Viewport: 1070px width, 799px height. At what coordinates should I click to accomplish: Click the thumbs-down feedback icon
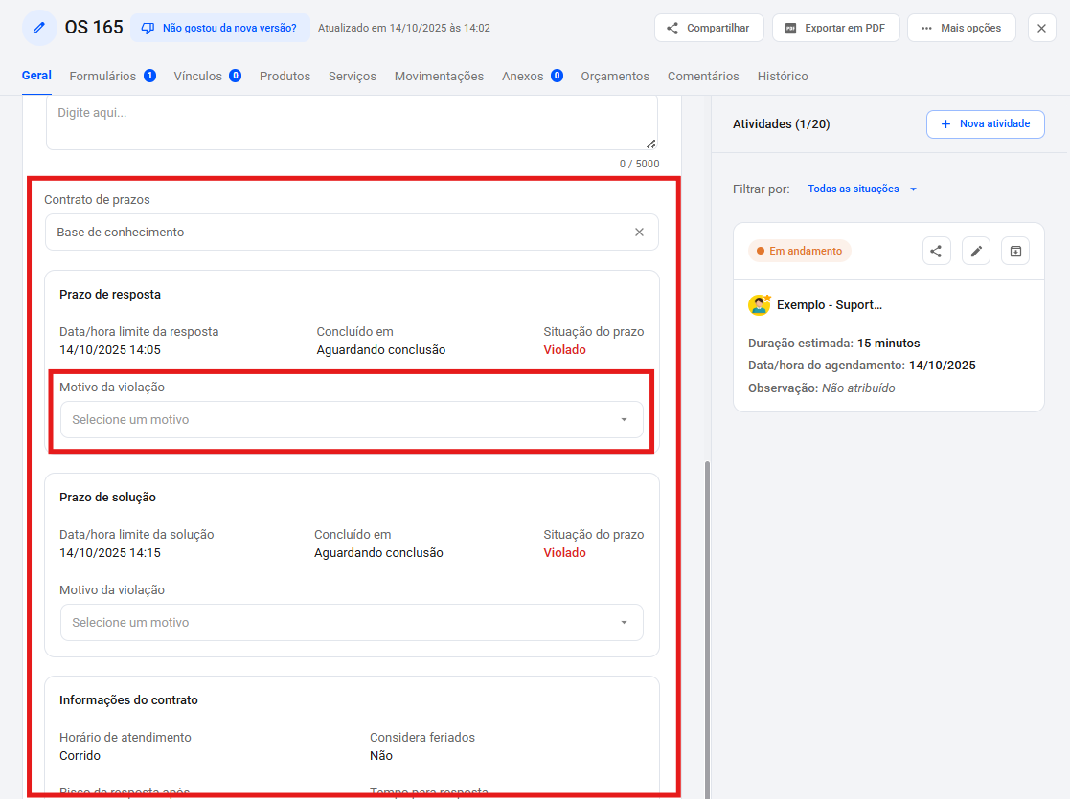click(x=148, y=28)
